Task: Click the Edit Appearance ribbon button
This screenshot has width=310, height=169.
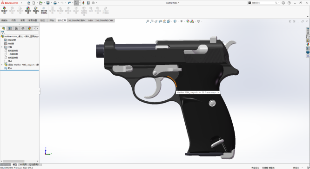Action: (4, 10)
